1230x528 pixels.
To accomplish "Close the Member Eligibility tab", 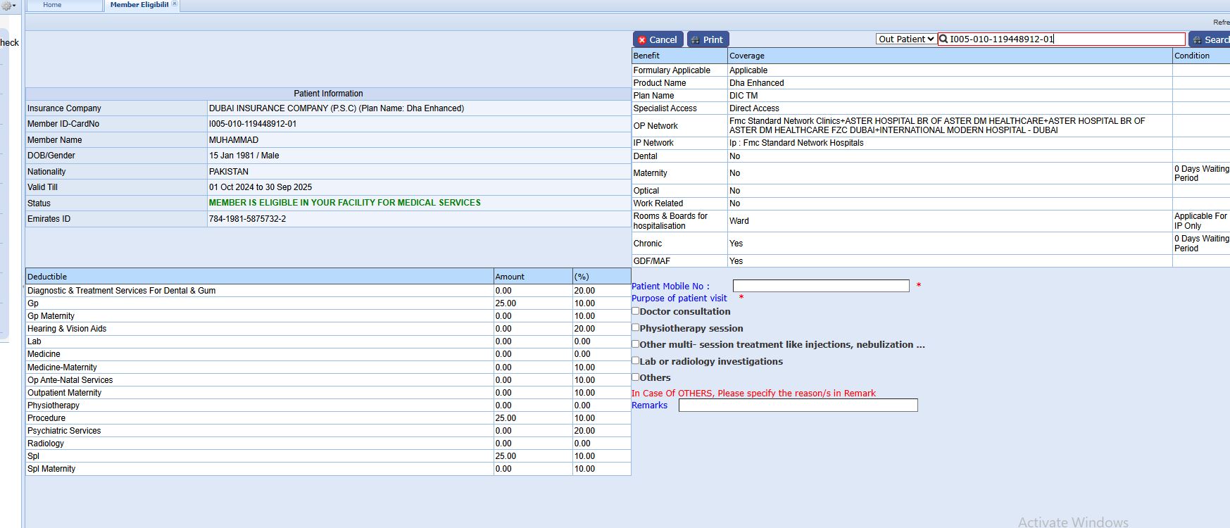I will pos(175,4).
